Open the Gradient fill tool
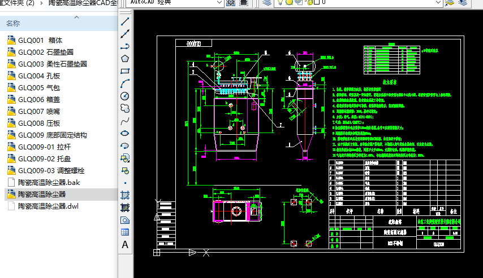The image size is (483, 278). pos(125,208)
